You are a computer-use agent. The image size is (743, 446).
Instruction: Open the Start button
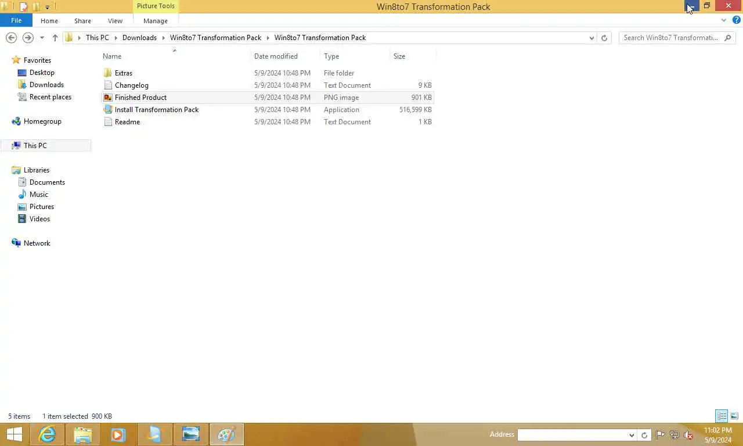click(x=15, y=434)
